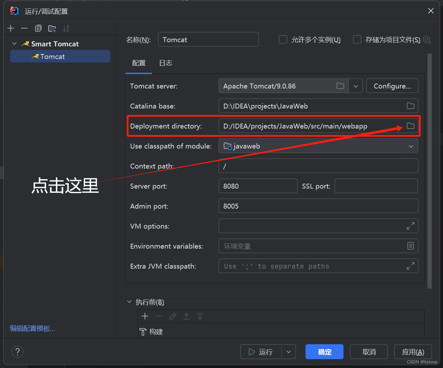This screenshot has height=368, width=443.
Task: Collapse the 执行前 section
Action: coord(129,302)
